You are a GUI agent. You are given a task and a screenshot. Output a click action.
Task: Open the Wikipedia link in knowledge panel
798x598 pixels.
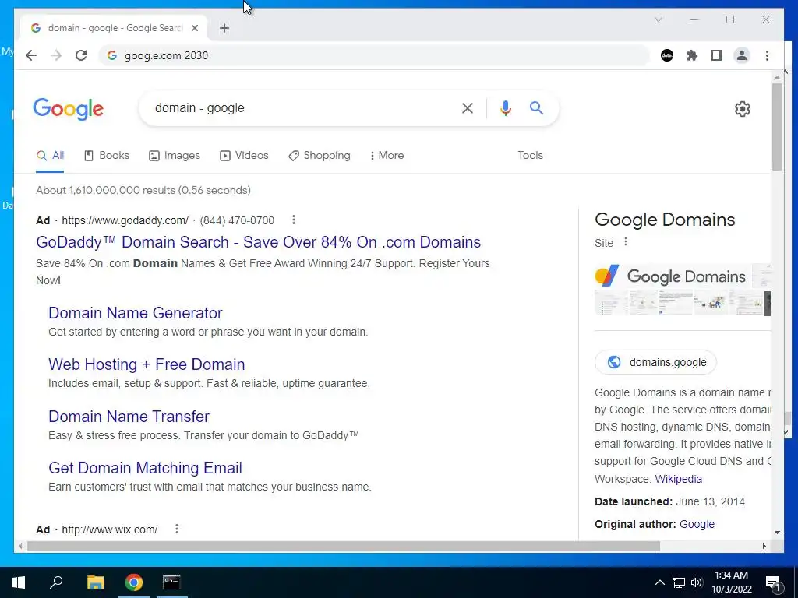[679, 479]
